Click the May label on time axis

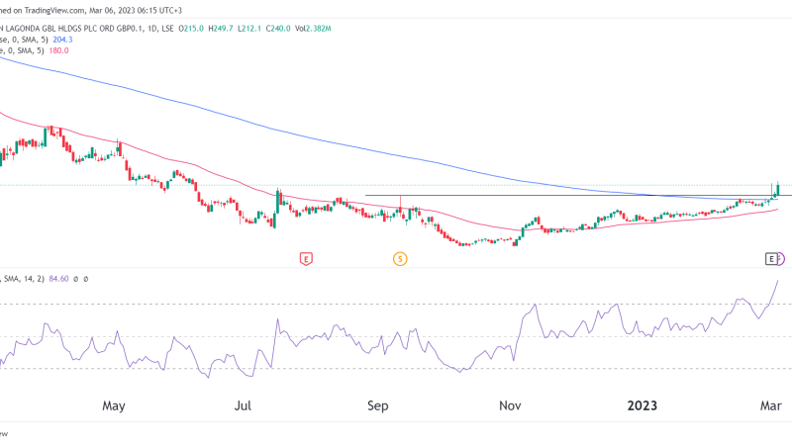click(114, 405)
